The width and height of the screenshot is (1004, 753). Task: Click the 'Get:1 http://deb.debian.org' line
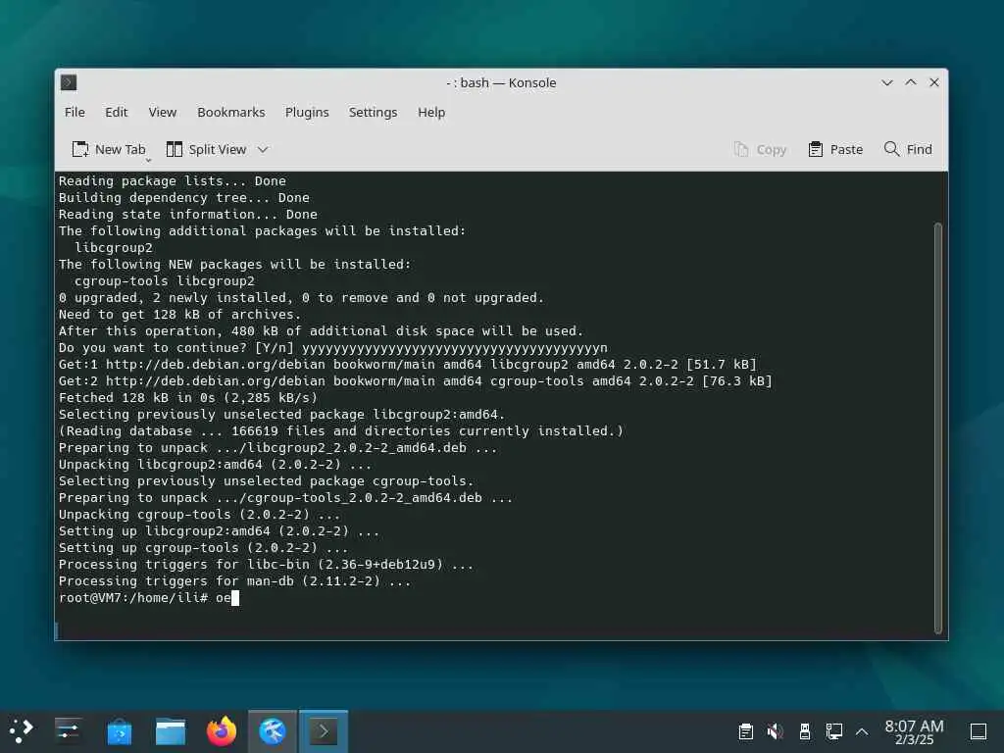pyautogui.click(x=408, y=365)
